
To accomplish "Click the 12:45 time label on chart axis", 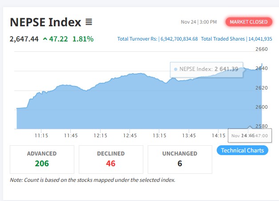I will tap(130, 135).
